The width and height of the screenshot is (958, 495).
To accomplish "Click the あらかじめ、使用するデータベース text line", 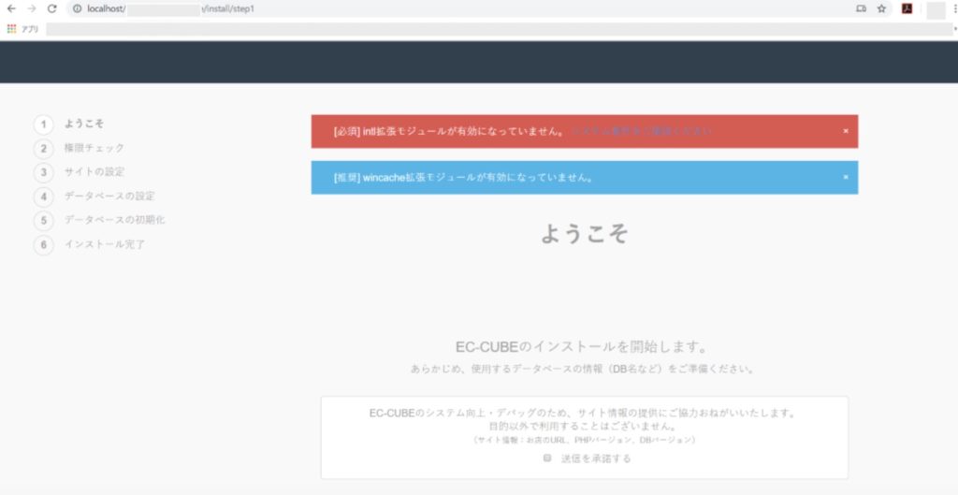I will (x=583, y=370).
